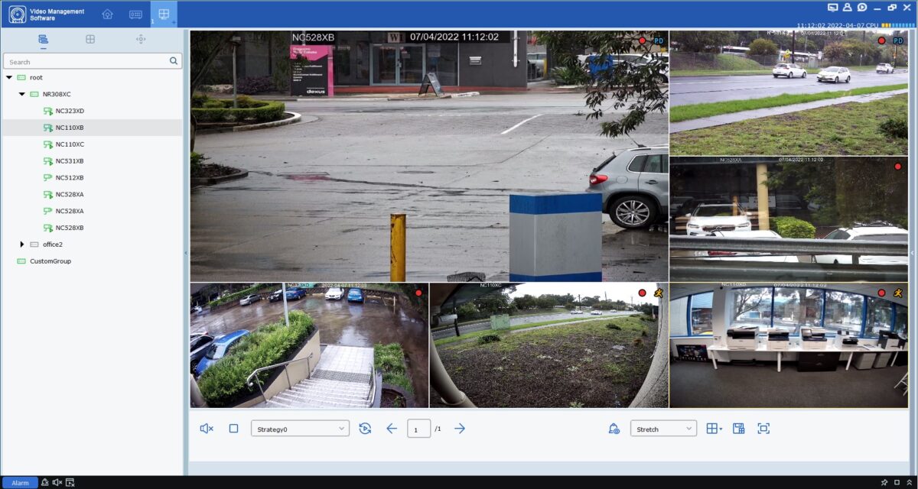Enter full screen mode

point(763,429)
